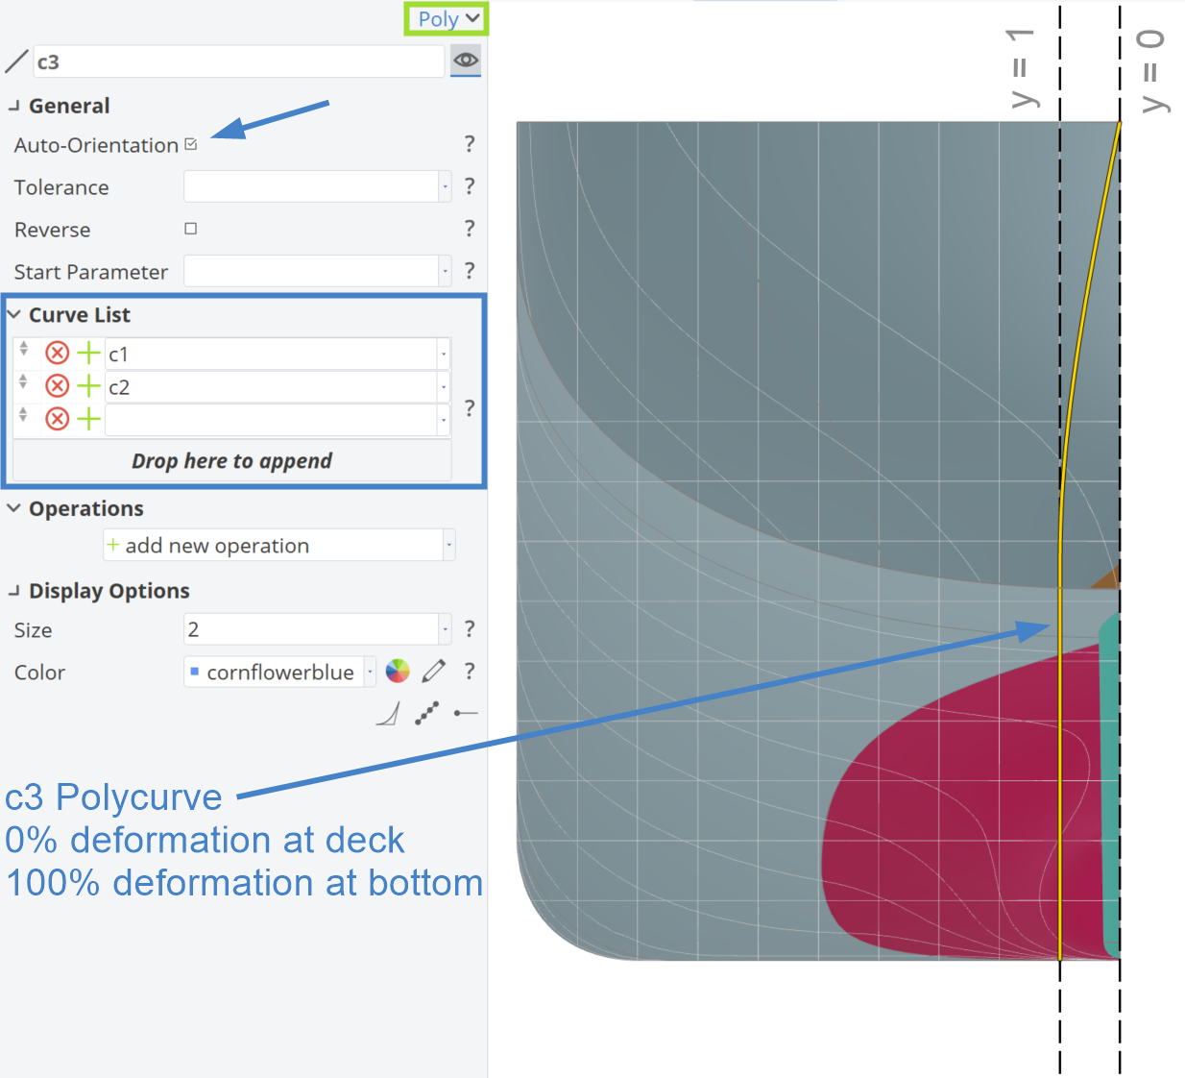Screen dimensions: 1185x1078
Task: Show help for the Curve List
Action: coord(470,408)
